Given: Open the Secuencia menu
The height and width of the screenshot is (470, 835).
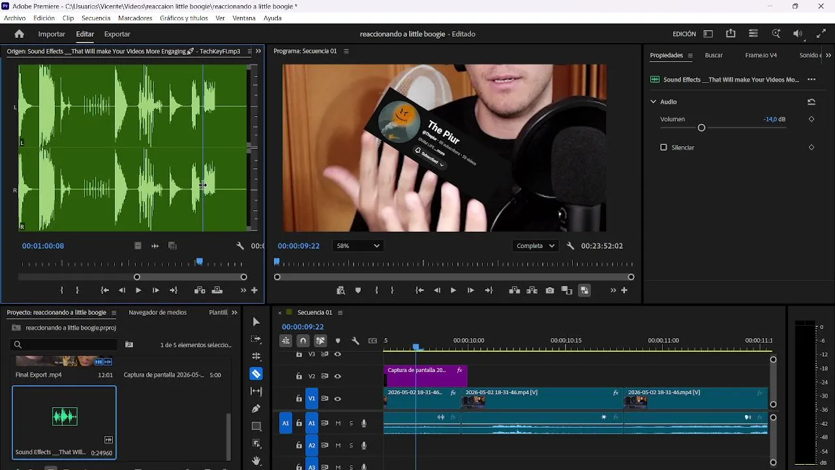Looking at the screenshot, I should (x=96, y=18).
